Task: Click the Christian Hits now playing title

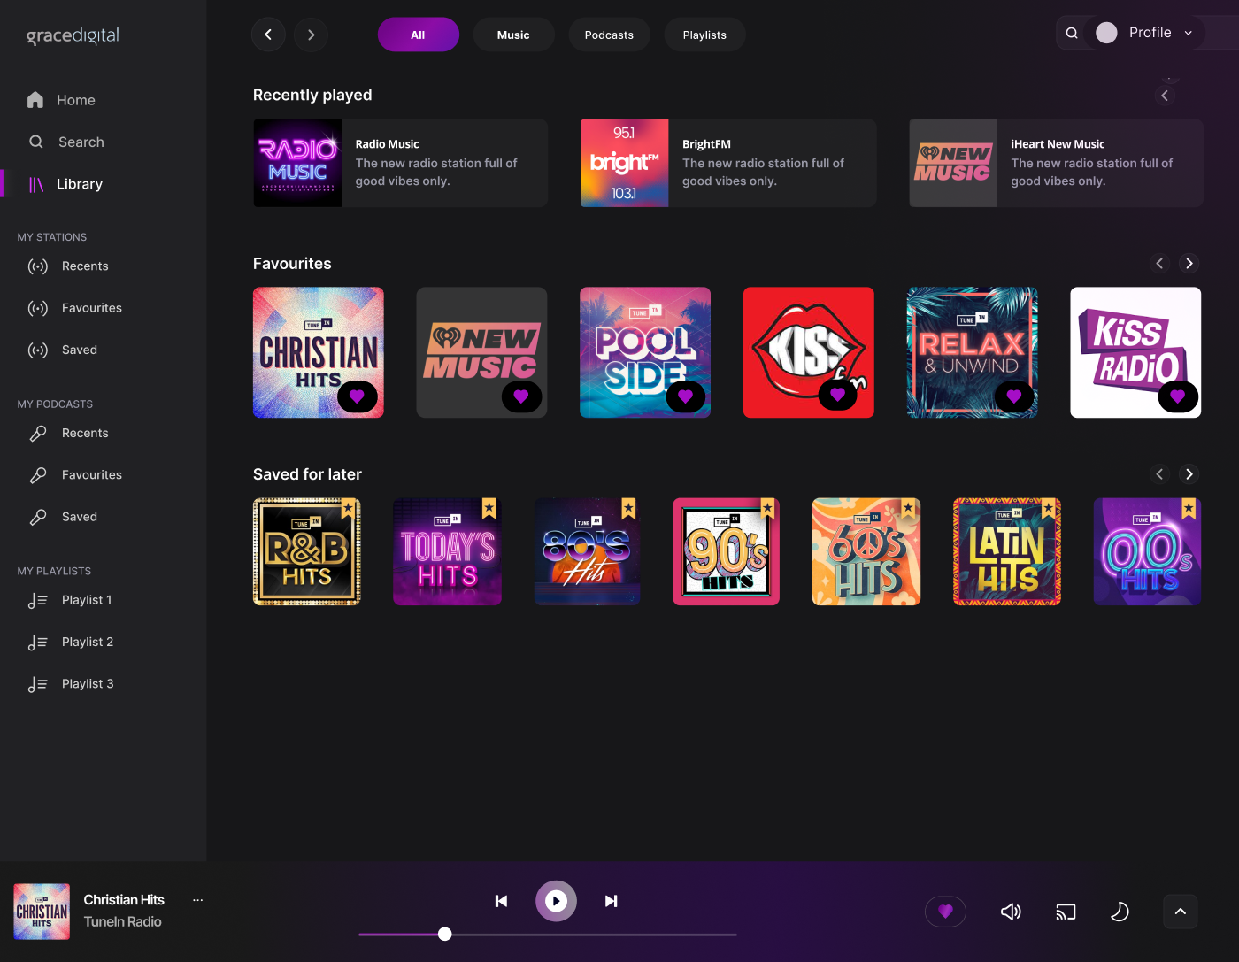Action: pyautogui.click(x=124, y=900)
